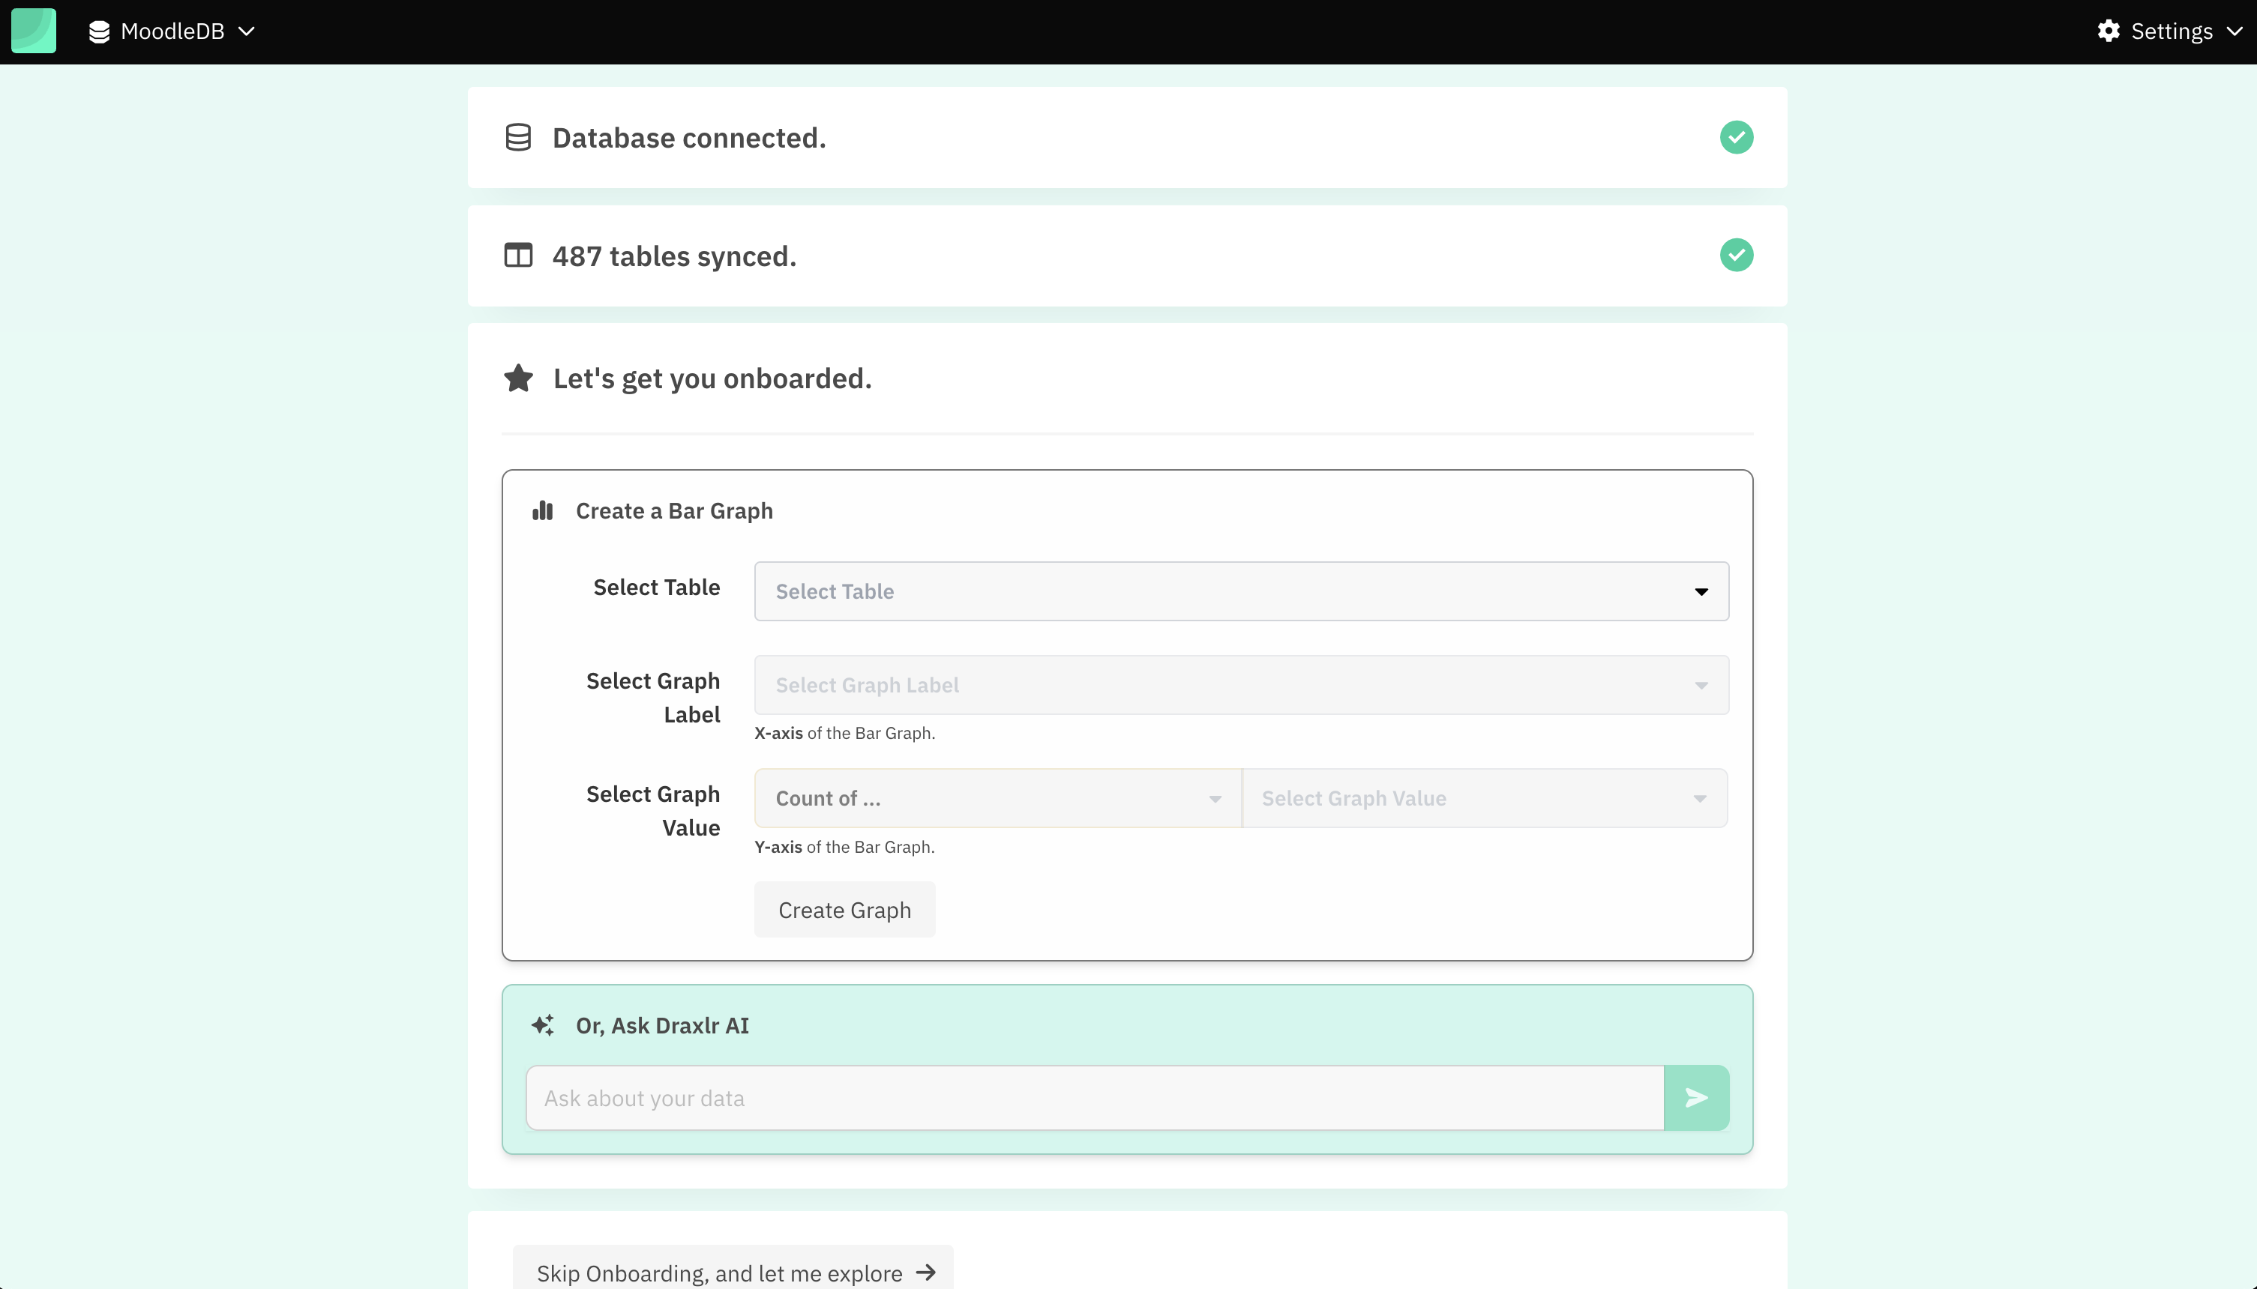2257x1289 pixels.
Task: Click the 'Let's get you onboarded.' heading
Action: (712, 379)
